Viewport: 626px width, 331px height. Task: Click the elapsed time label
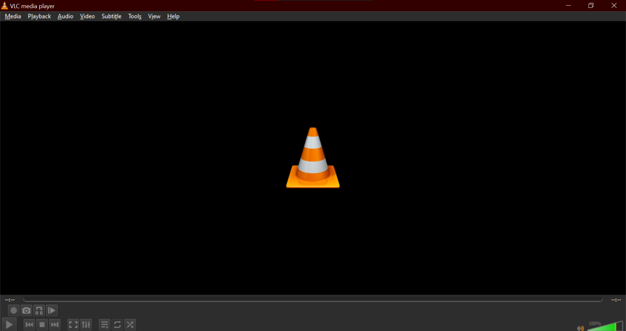click(x=10, y=300)
